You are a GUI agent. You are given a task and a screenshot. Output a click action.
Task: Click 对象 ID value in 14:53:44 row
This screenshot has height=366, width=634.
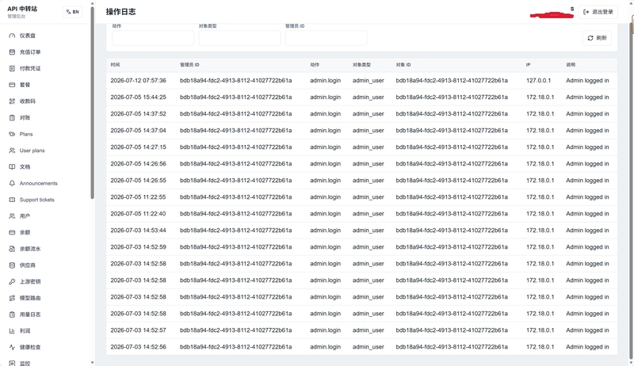coord(452,231)
